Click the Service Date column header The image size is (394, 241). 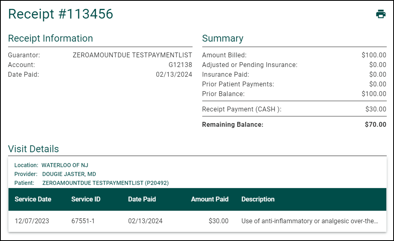[x=33, y=199]
